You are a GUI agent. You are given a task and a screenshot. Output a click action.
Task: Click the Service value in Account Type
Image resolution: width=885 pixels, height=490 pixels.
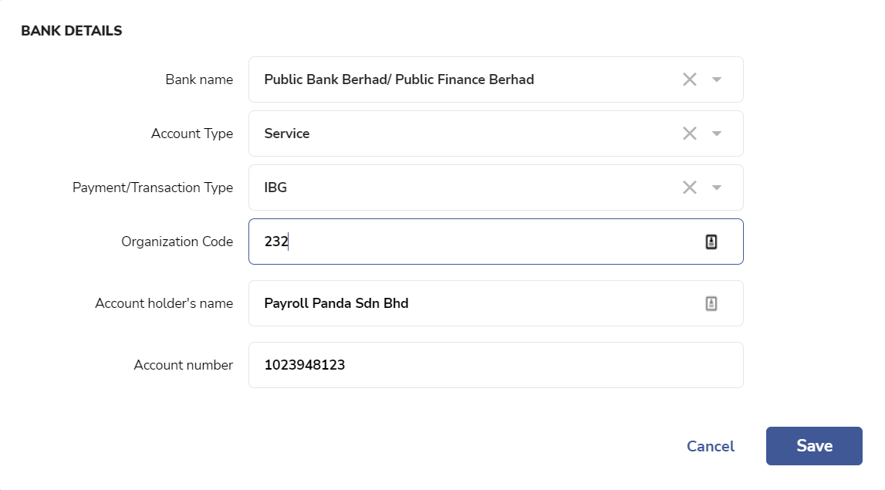tap(287, 133)
